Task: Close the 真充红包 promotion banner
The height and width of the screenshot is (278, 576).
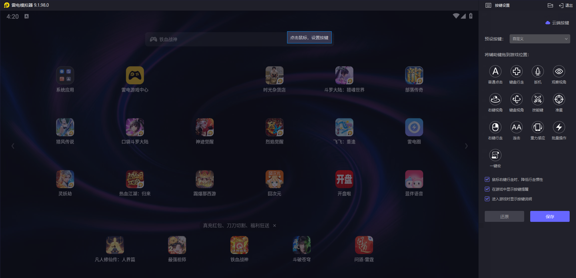Action: click(x=274, y=225)
